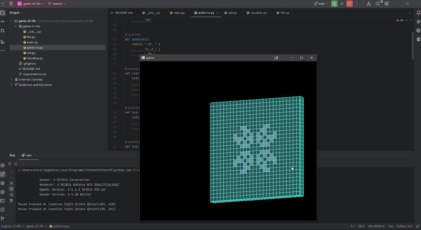
Task: Expand the External Libraries tree node
Action: point(11,80)
